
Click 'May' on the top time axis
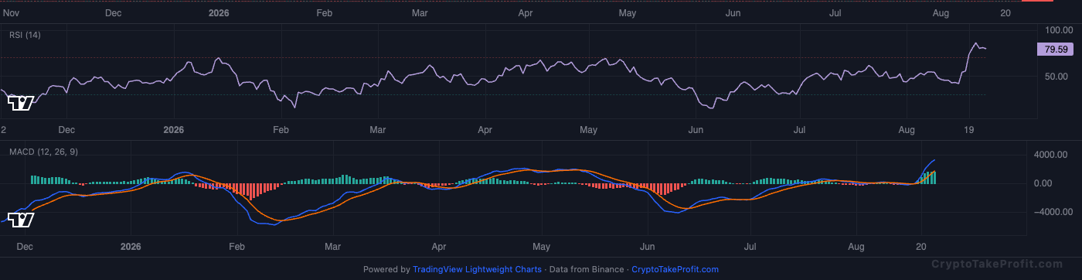pyautogui.click(x=628, y=13)
